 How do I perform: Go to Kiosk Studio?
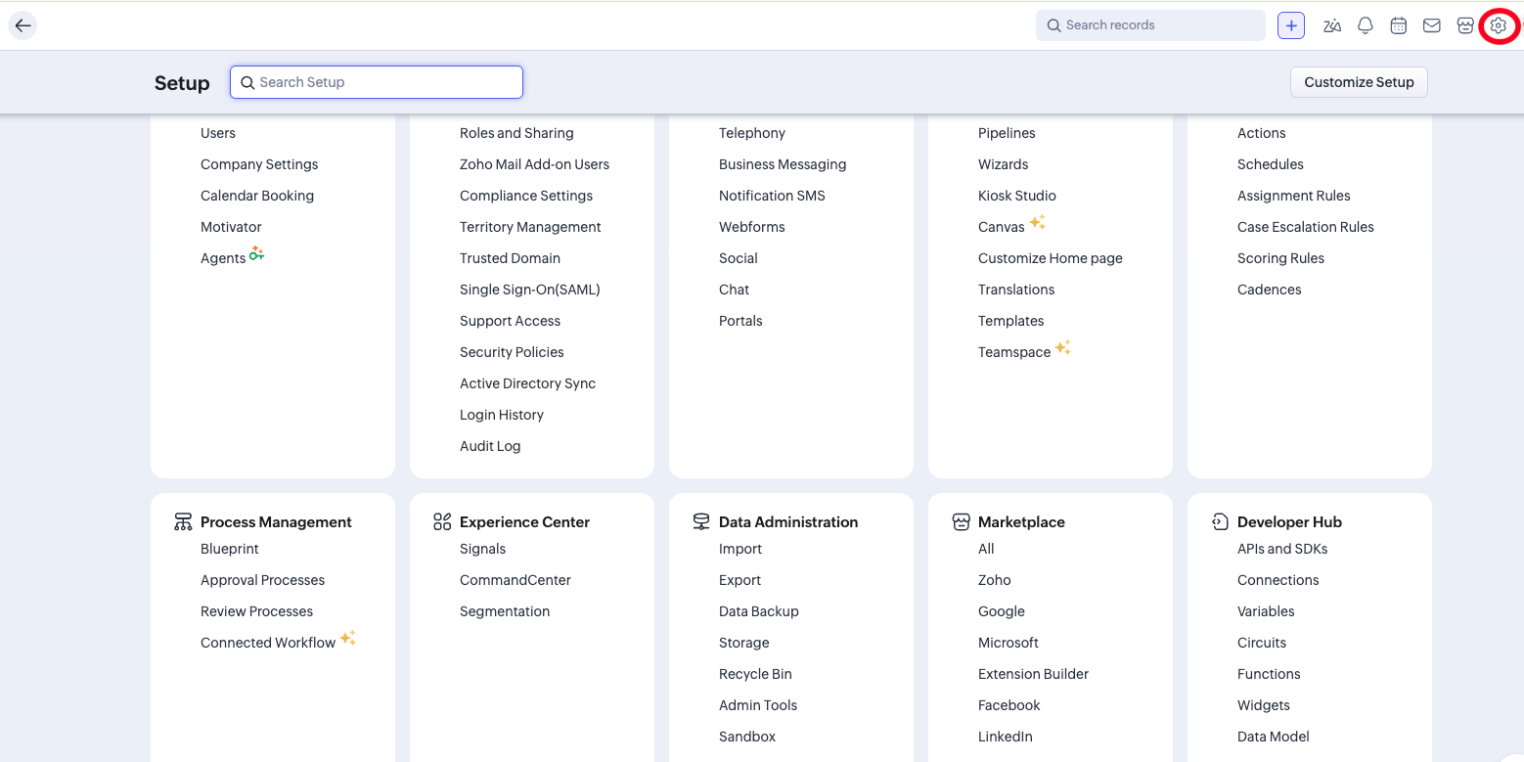1016,196
